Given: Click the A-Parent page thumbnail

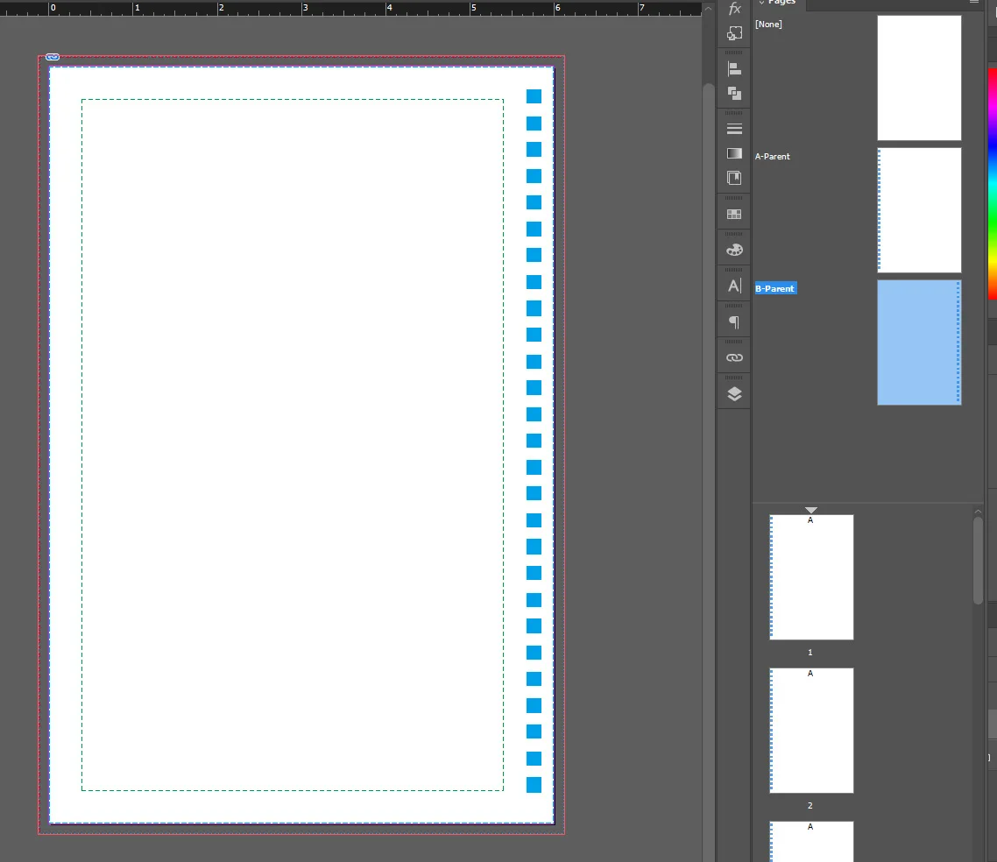Looking at the screenshot, I should (x=919, y=209).
